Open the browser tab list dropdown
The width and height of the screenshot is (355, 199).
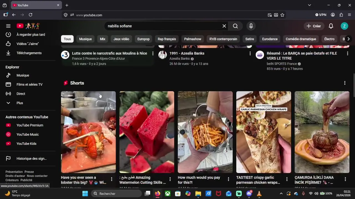310,5
